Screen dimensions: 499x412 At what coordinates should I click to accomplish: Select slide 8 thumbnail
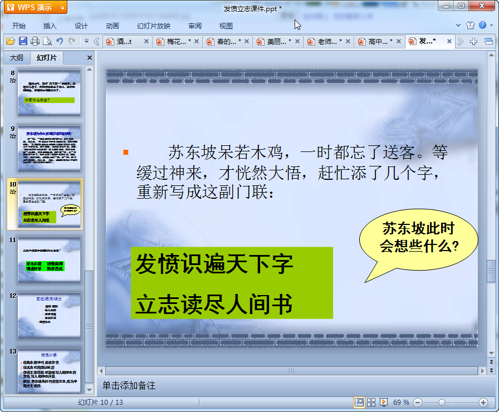pyautogui.click(x=50, y=93)
